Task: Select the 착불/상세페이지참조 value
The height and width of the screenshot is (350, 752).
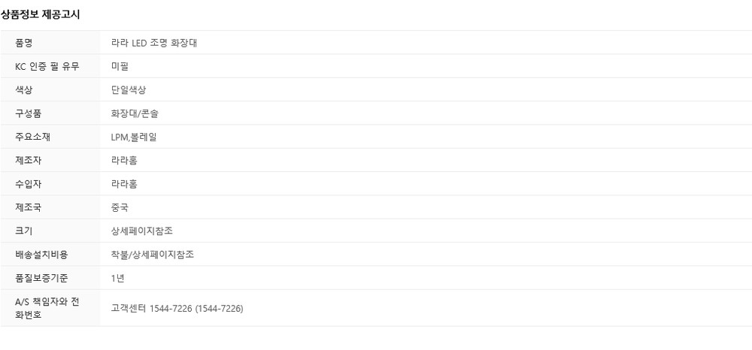Action: (153, 255)
